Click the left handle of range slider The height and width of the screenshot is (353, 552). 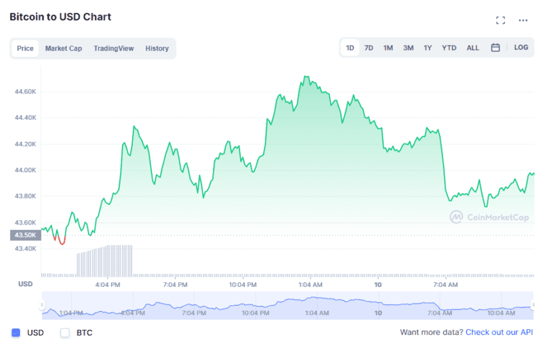click(x=43, y=306)
